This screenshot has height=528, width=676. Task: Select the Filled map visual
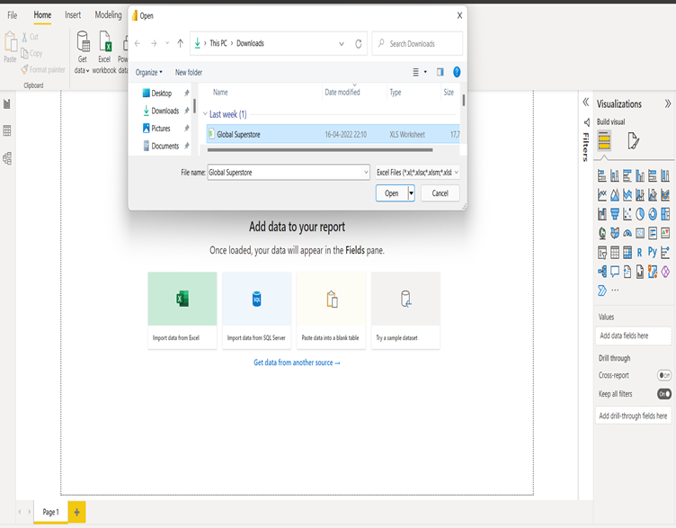615,233
